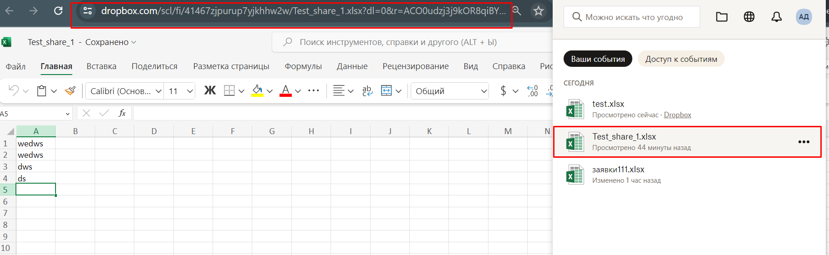Expand currency format dropdown arrow
829x255 pixels.
[515, 91]
